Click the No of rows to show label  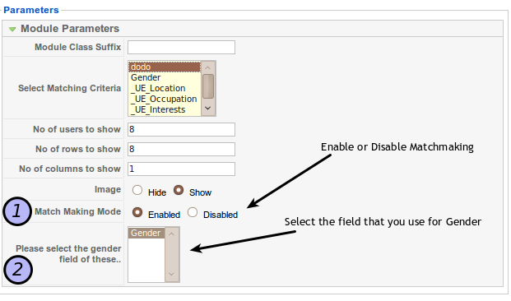pyautogui.click(x=78, y=149)
